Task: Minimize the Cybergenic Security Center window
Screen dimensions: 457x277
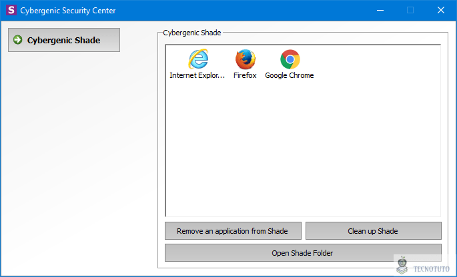Action: [380, 11]
